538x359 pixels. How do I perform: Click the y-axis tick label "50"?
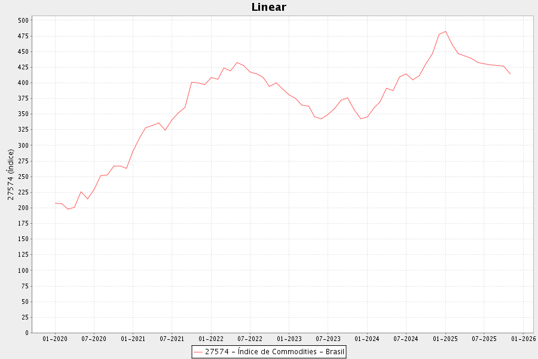[25, 302]
